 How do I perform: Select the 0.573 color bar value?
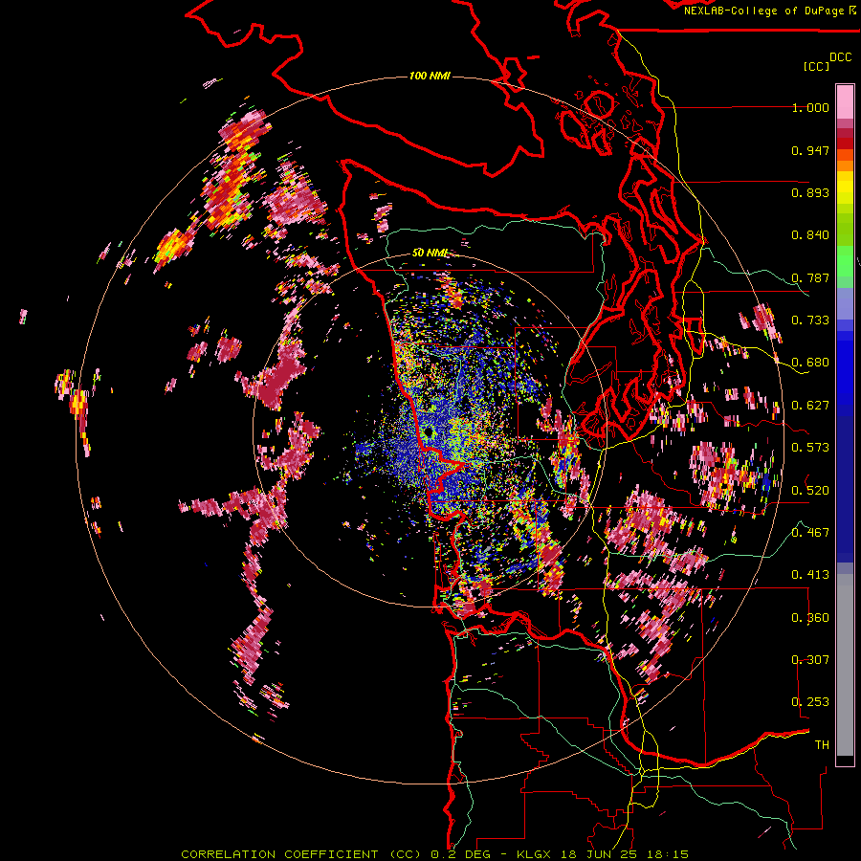tap(810, 448)
